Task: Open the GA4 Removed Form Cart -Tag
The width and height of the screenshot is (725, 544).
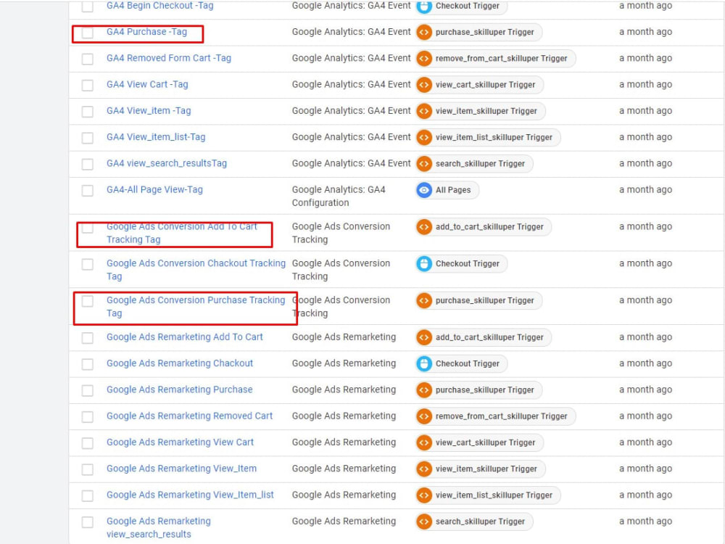Action: [x=167, y=58]
